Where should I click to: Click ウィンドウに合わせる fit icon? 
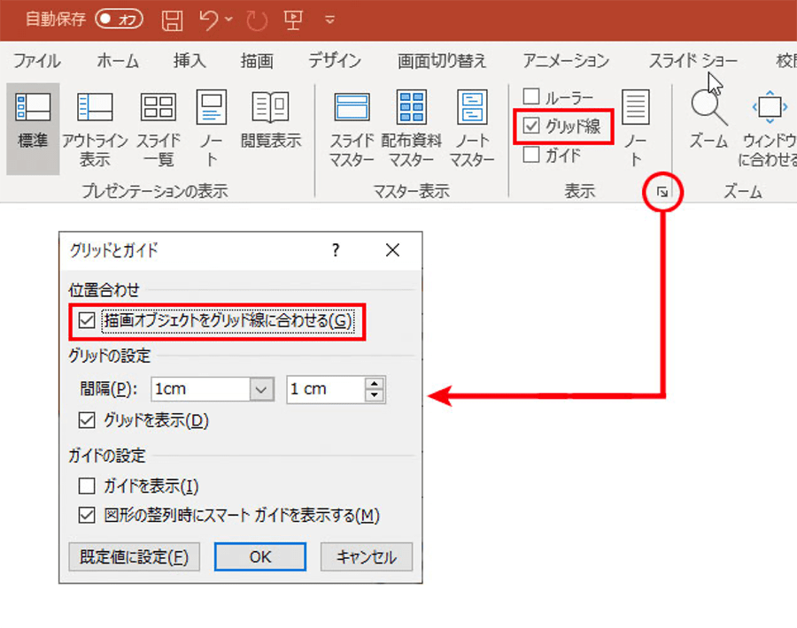coord(769,129)
